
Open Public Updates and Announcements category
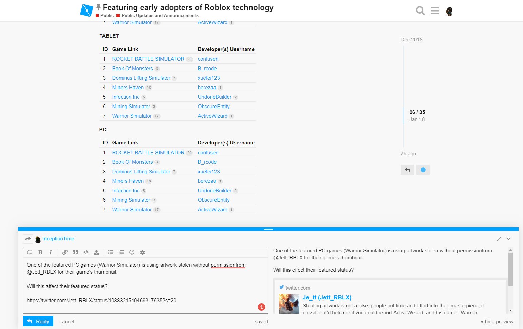[x=160, y=15]
